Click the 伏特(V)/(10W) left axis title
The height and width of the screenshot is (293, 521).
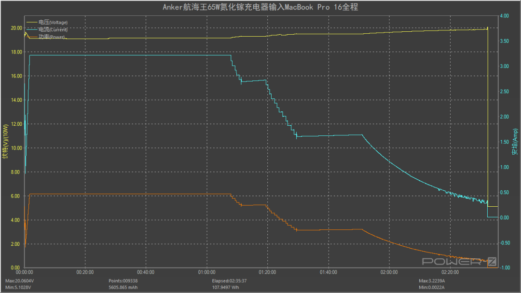(x=5, y=142)
